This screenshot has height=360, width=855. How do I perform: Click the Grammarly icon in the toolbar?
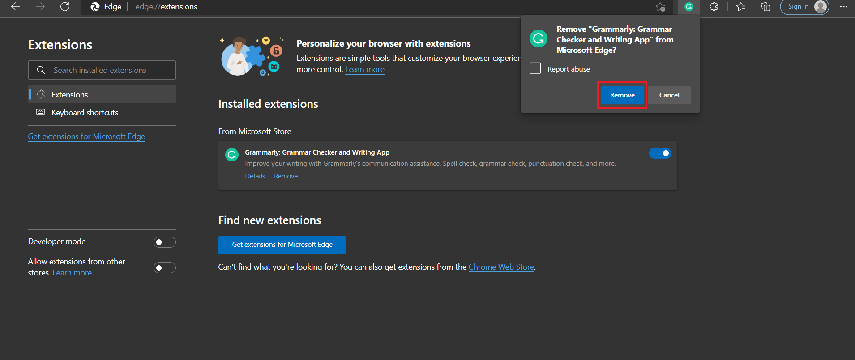click(x=688, y=7)
